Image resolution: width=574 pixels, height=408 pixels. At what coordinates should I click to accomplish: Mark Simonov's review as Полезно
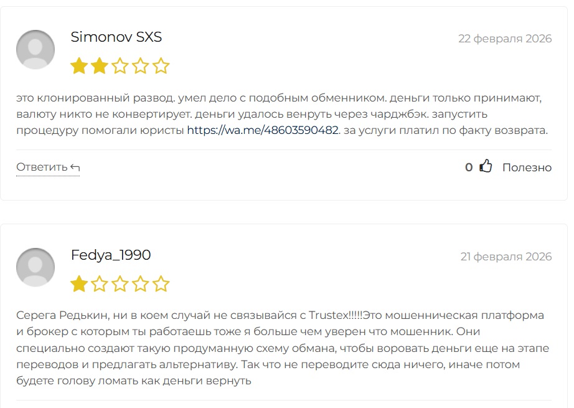(x=527, y=168)
